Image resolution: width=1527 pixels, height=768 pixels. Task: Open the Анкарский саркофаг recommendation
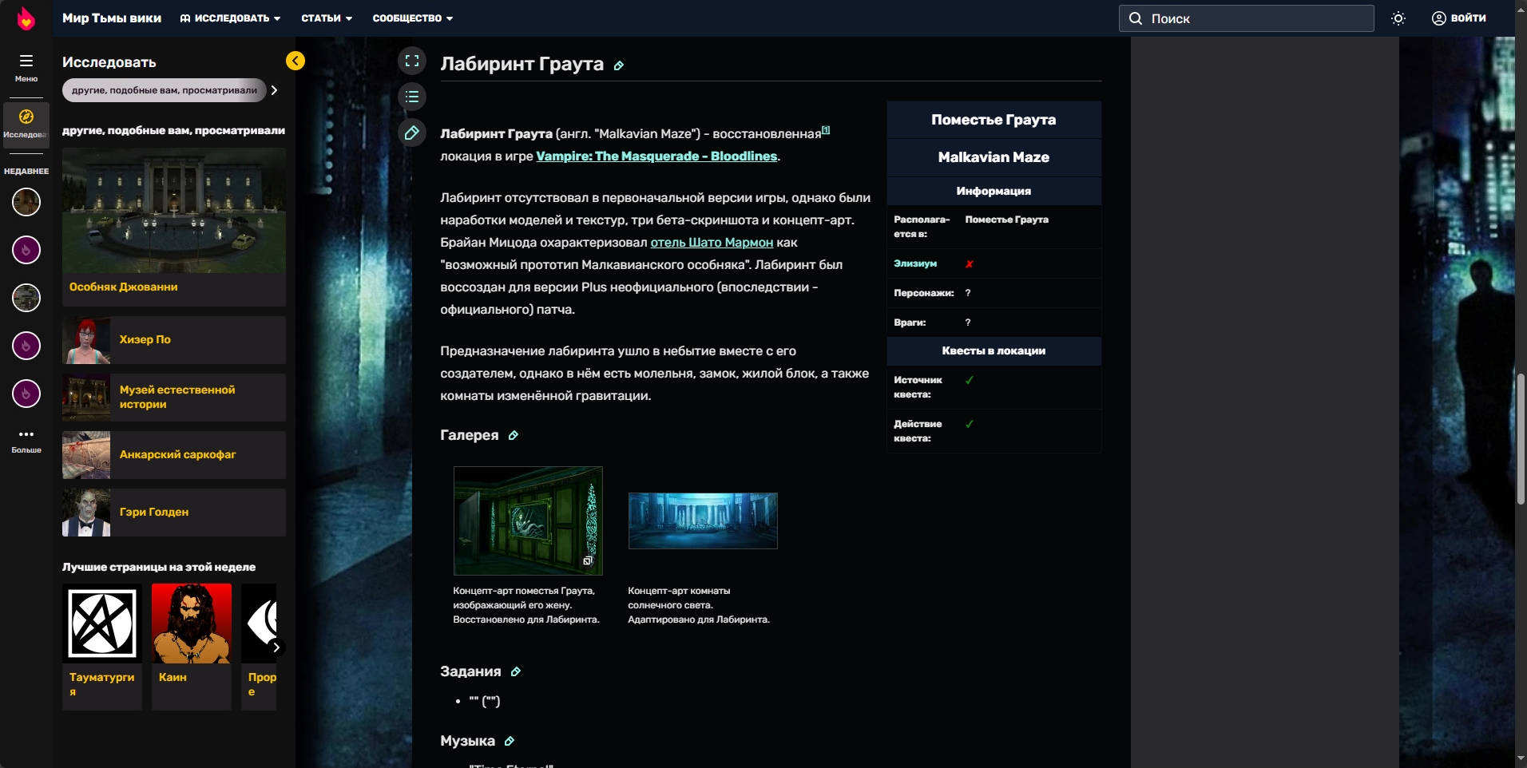tap(174, 455)
